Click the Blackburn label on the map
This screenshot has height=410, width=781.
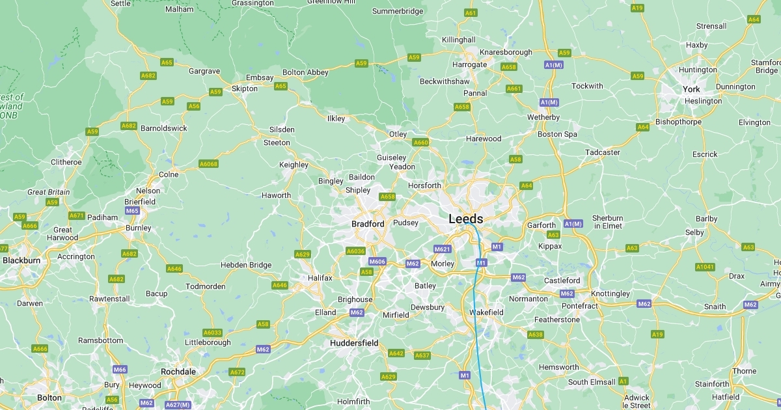pyautogui.click(x=21, y=260)
